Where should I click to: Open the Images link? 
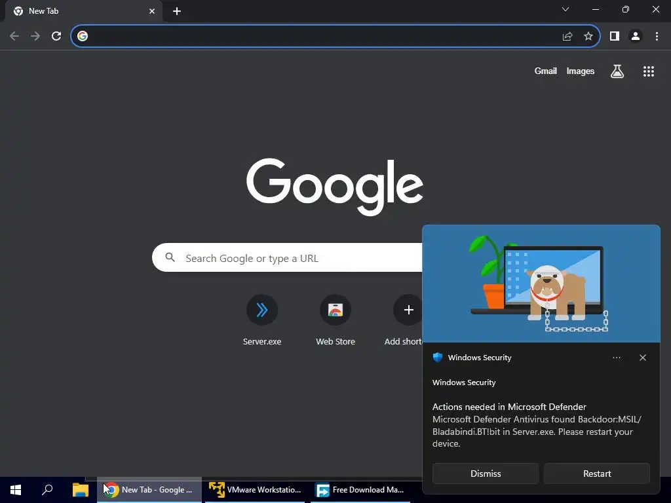point(581,71)
